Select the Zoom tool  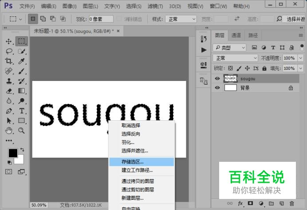pyautogui.click(x=22, y=130)
